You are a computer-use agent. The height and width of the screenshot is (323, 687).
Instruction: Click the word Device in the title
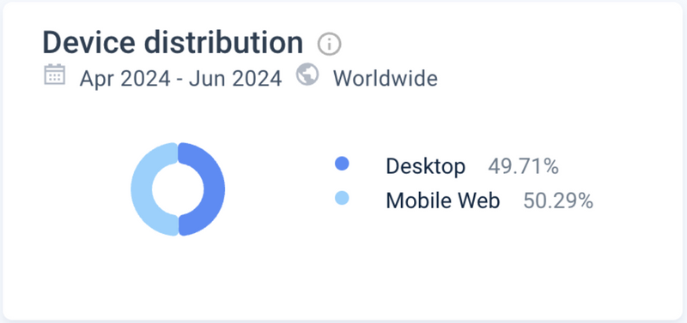90,42
